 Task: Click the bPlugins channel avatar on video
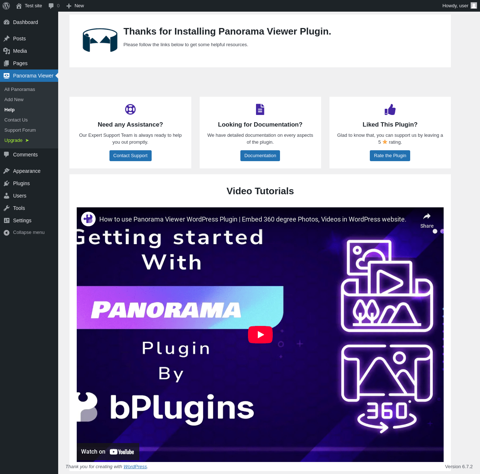[x=88, y=219]
